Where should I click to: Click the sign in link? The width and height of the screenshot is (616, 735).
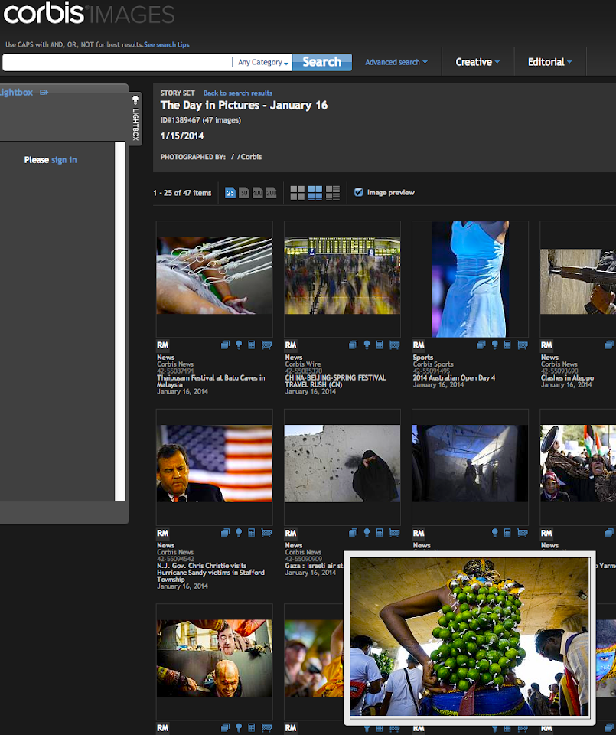64,160
